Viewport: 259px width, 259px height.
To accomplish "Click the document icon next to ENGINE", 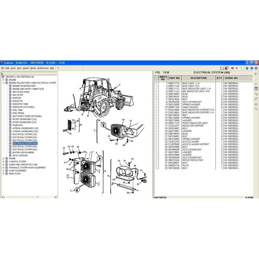I will [7, 80].
